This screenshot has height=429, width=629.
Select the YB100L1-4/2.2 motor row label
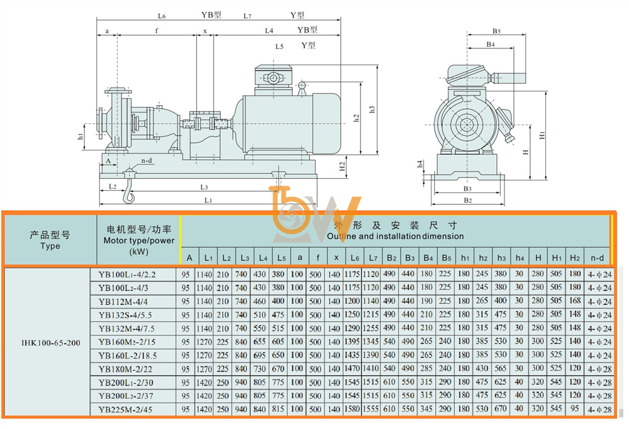pos(127,274)
